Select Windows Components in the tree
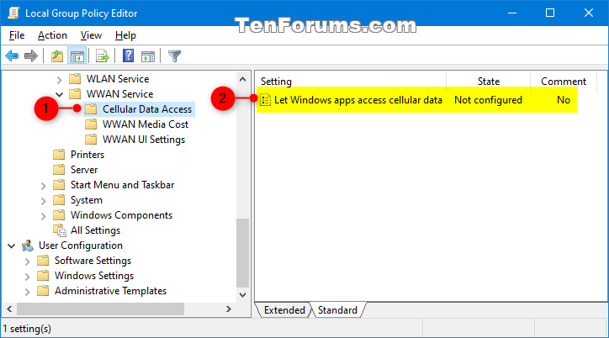 (x=121, y=215)
